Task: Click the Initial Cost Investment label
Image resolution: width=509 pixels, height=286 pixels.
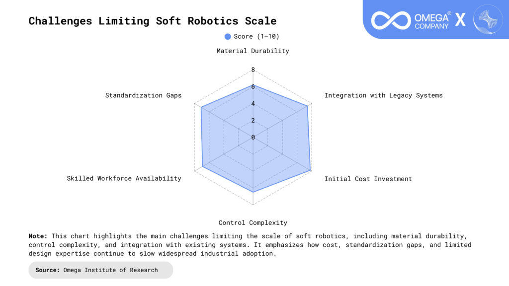Action: (368, 179)
